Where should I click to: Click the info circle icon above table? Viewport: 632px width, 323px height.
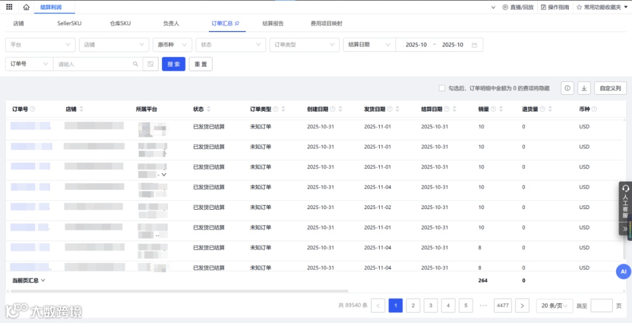(568, 88)
